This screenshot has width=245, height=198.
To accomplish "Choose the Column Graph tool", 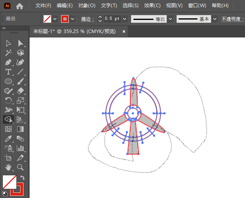I will [20, 148].
